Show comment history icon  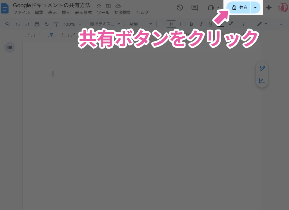(195, 8)
